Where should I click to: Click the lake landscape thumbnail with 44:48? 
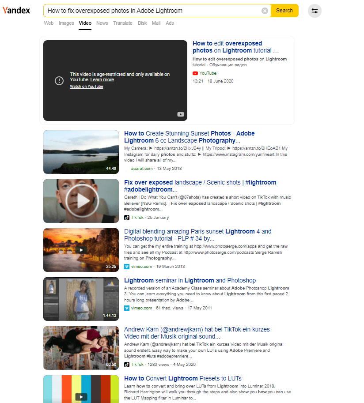click(81, 152)
